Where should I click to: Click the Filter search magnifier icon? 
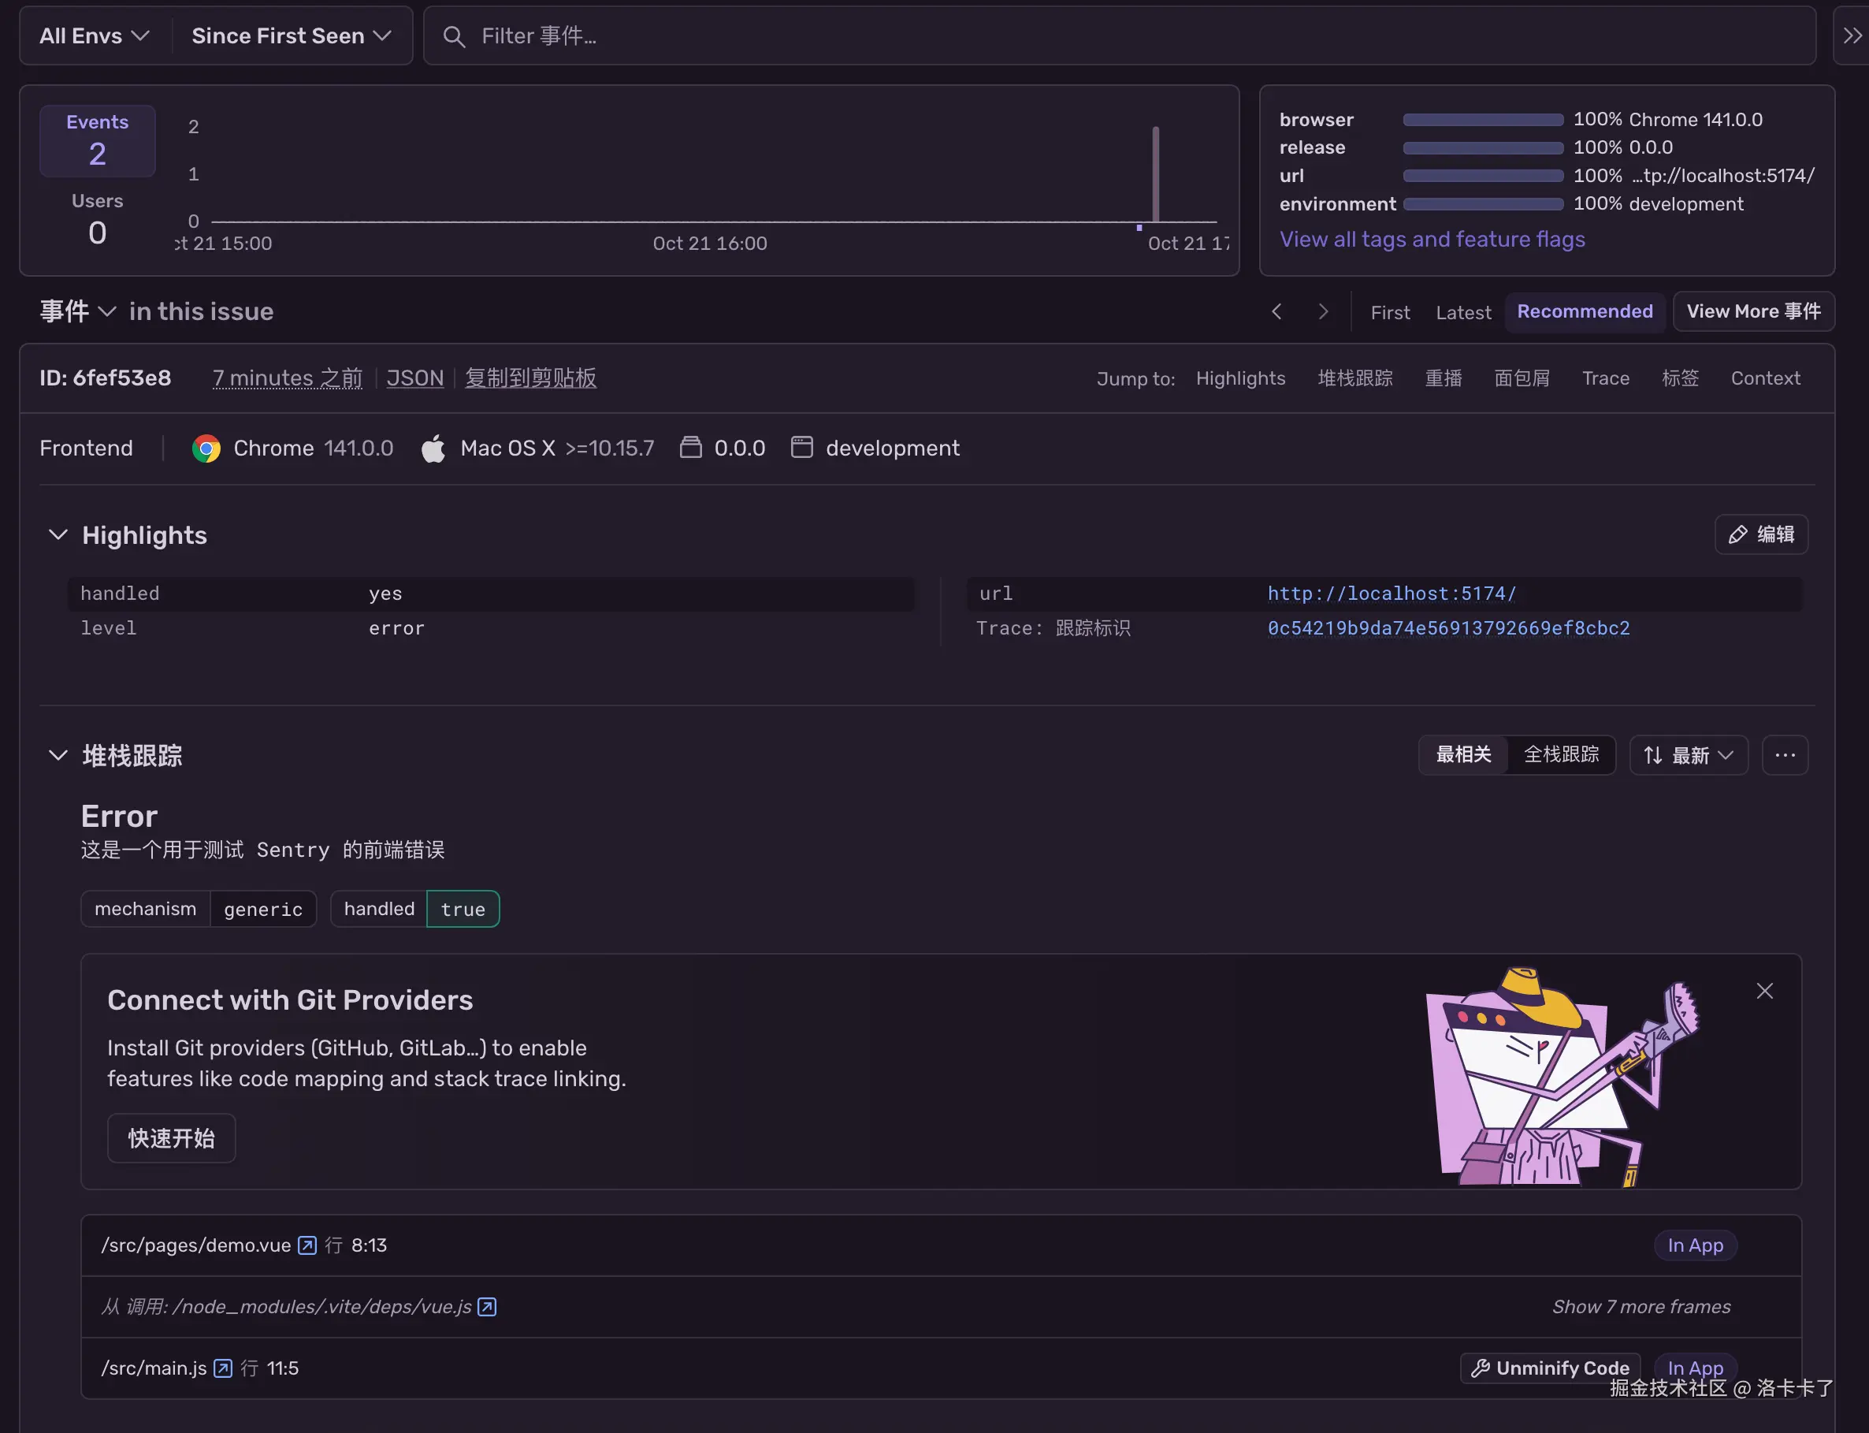click(454, 37)
